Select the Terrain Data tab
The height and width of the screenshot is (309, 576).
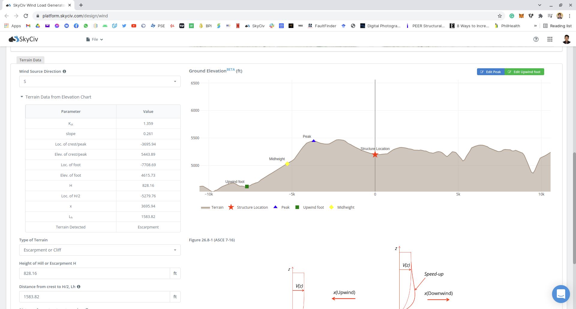point(30,60)
